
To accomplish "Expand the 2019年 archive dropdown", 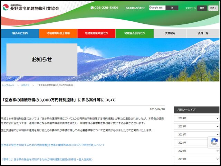I will (196, 159).
